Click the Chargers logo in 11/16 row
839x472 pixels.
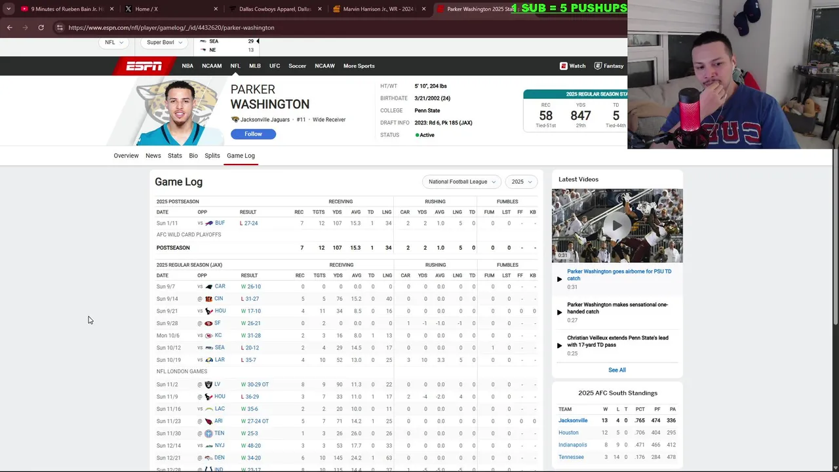[x=208, y=409]
